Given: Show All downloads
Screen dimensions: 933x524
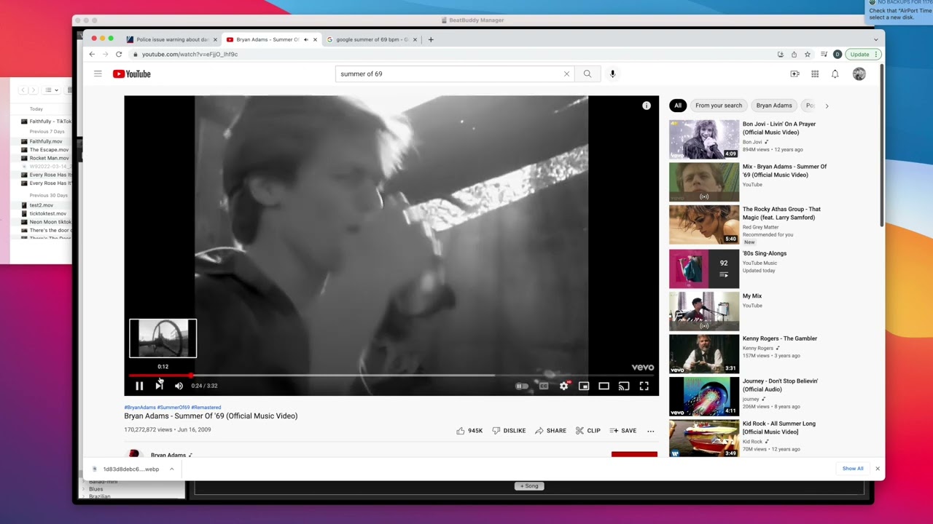Looking at the screenshot, I should (853, 469).
